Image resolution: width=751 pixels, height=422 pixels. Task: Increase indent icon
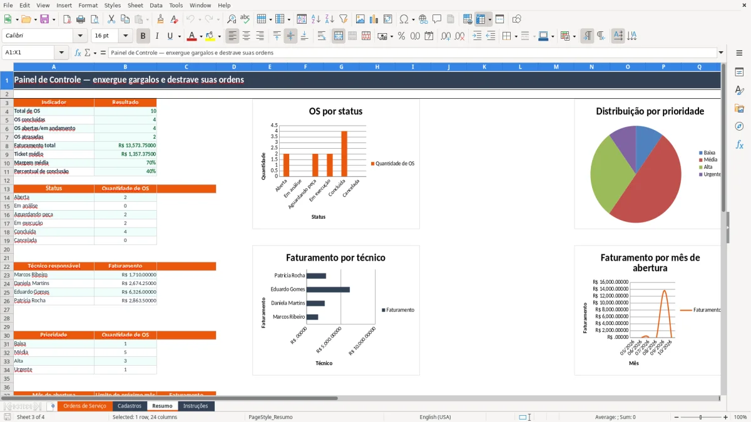coord(477,36)
